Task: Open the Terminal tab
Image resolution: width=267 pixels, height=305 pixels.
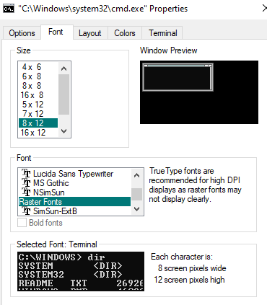Action: click(163, 33)
